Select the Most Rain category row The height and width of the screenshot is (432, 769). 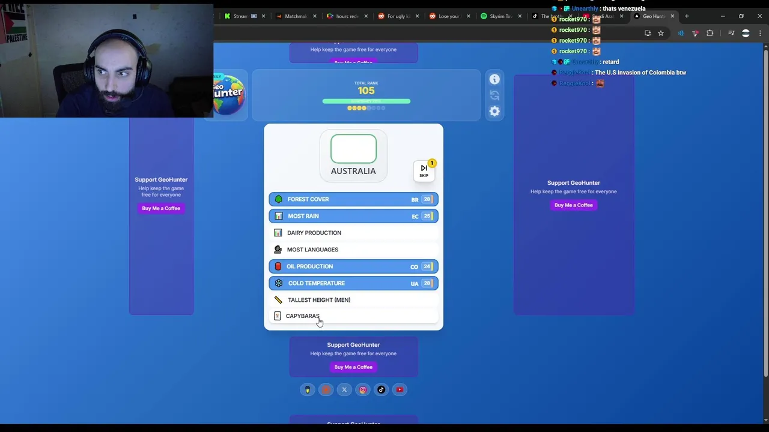[353, 216]
